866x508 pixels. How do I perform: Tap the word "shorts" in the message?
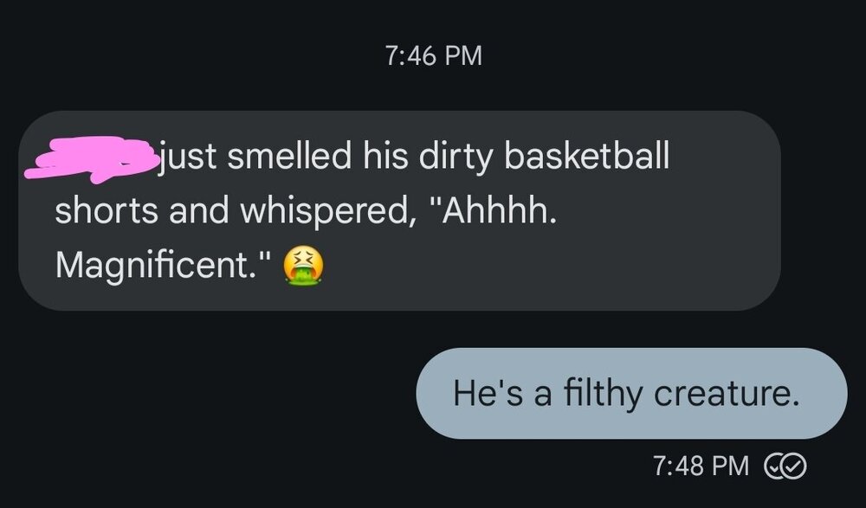(107, 211)
